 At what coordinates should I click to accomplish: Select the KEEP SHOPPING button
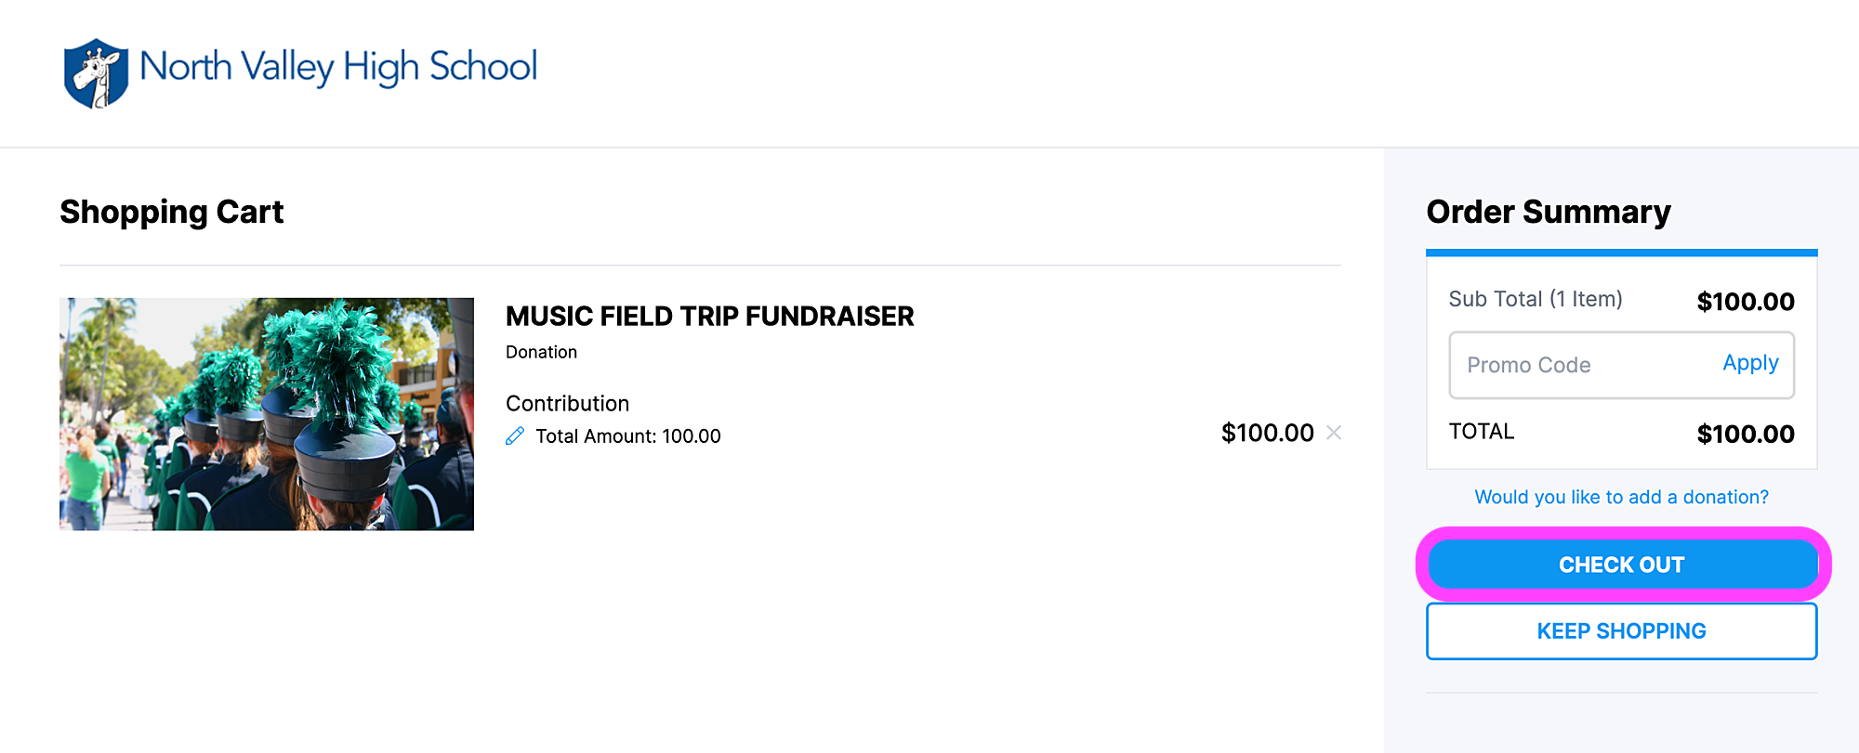pyautogui.click(x=1622, y=631)
